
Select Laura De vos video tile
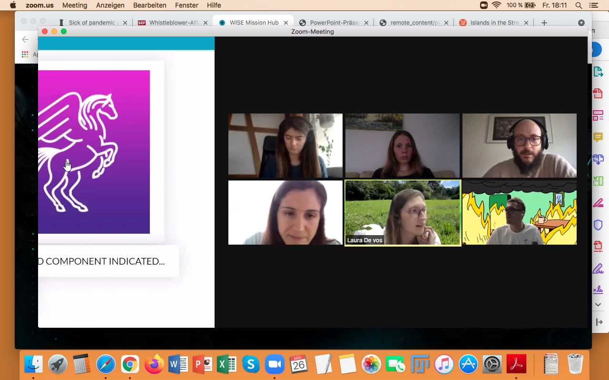click(403, 212)
